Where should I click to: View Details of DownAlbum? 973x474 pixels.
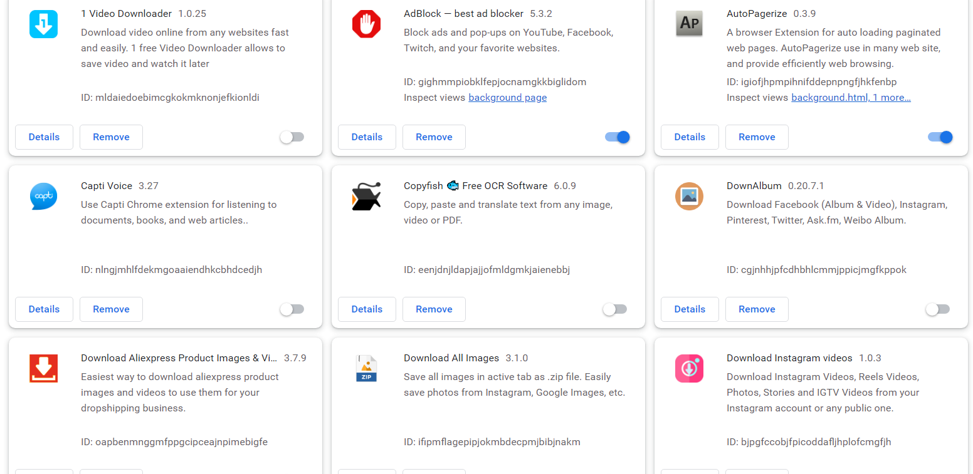pos(690,309)
